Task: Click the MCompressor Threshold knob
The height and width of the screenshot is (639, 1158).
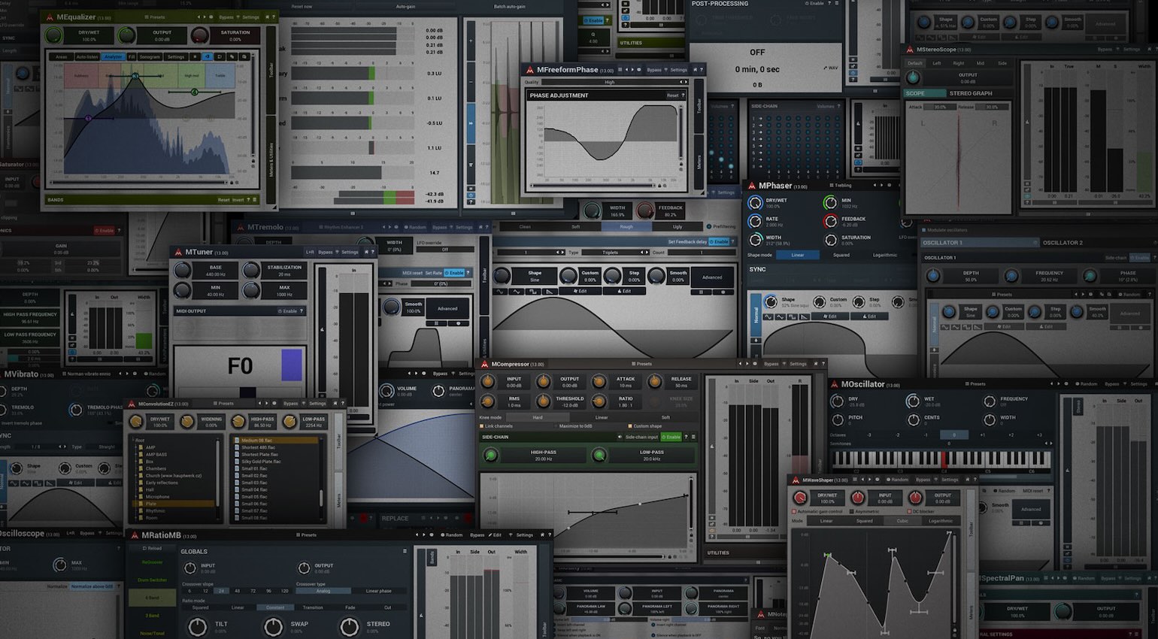Action: point(544,401)
